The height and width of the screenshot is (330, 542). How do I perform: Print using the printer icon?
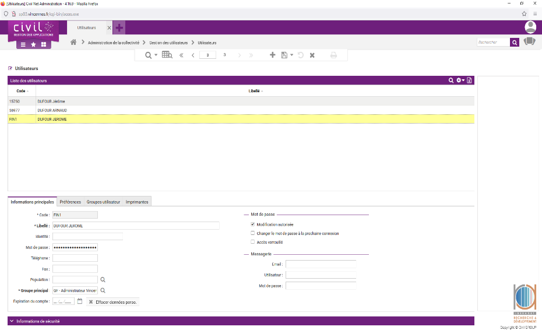pyautogui.click(x=333, y=55)
